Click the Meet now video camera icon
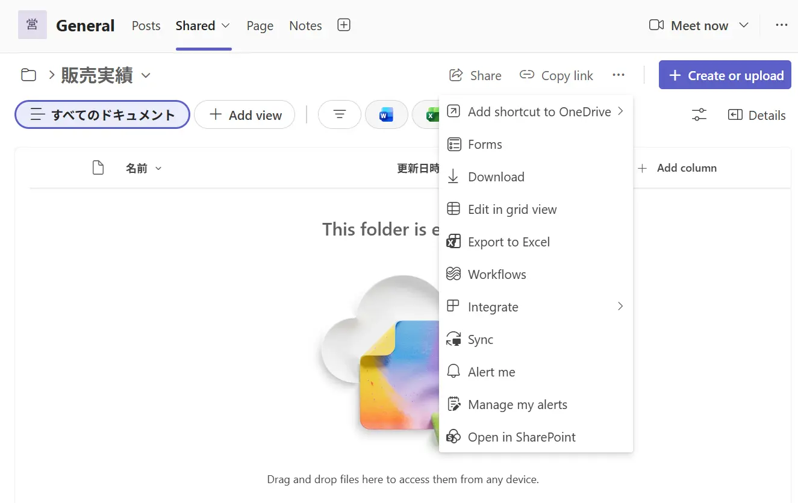Screen dimensions: 798x503 [656, 25]
